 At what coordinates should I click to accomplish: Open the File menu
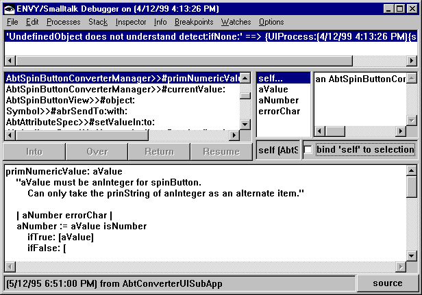[x=12, y=22]
